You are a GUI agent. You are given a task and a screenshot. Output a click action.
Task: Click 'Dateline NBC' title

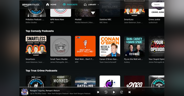click(x=105, y=20)
